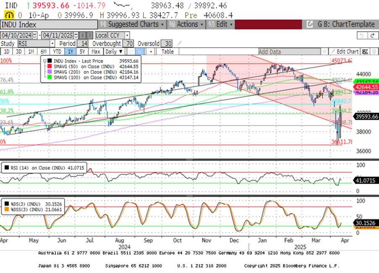This screenshot has height=273, width=379.
Task: Click the 39593.66 last price axis label
Action: tap(366, 117)
